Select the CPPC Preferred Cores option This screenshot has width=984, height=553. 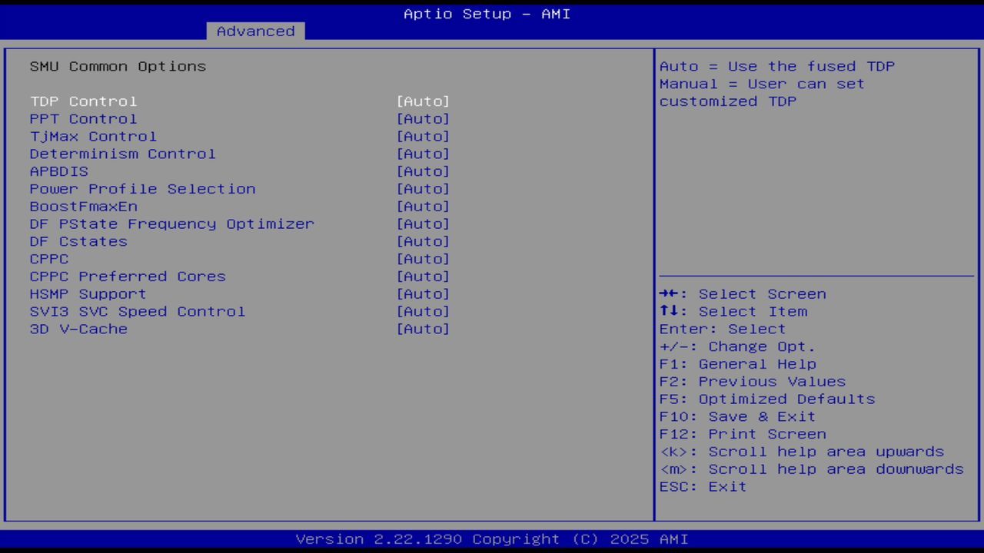click(128, 276)
